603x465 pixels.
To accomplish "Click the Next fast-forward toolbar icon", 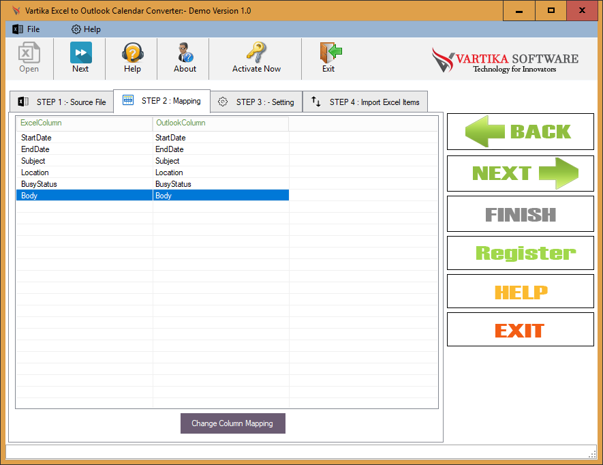I will coord(81,52).
